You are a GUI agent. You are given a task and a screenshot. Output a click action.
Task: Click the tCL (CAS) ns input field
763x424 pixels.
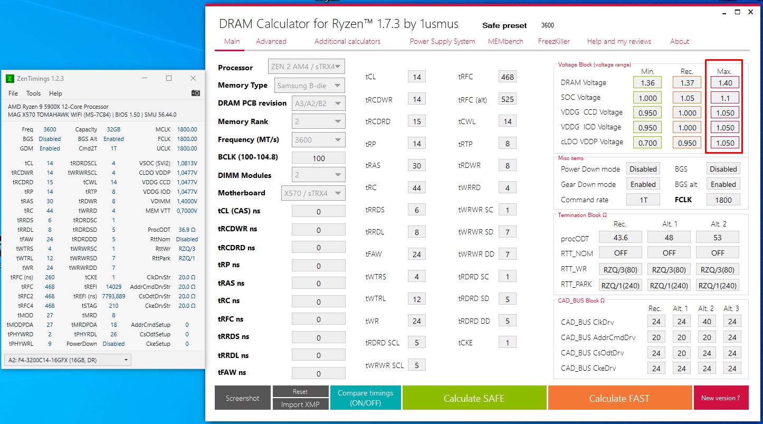[319, 211]
